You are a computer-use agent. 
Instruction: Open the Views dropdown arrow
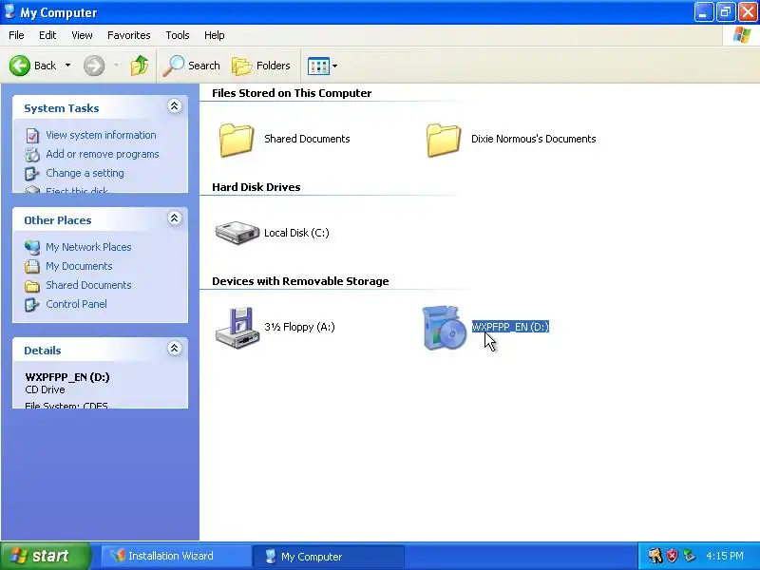pyautogui.click(x=334, y=66)
